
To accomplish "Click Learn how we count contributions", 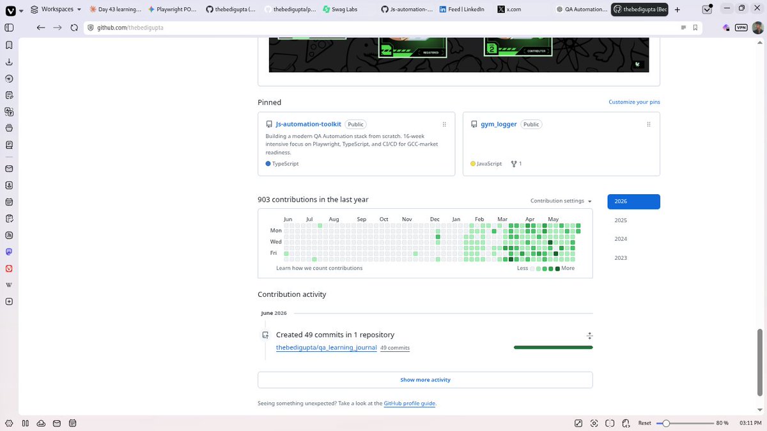I will 319,268.
